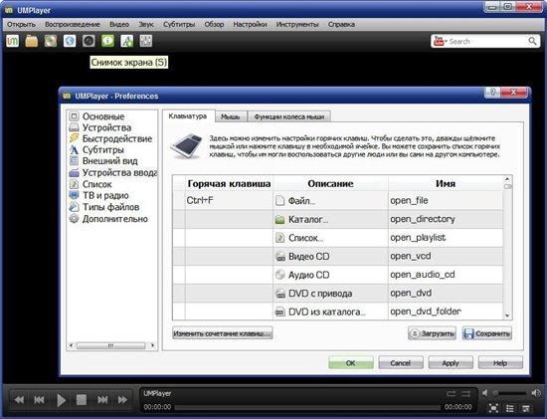Image resolution: width=547 pixels, height=419 pixels.
Task: Click the subtitles letter A toolbar icon
Action: pyautogui.click(x=127, y=41)
